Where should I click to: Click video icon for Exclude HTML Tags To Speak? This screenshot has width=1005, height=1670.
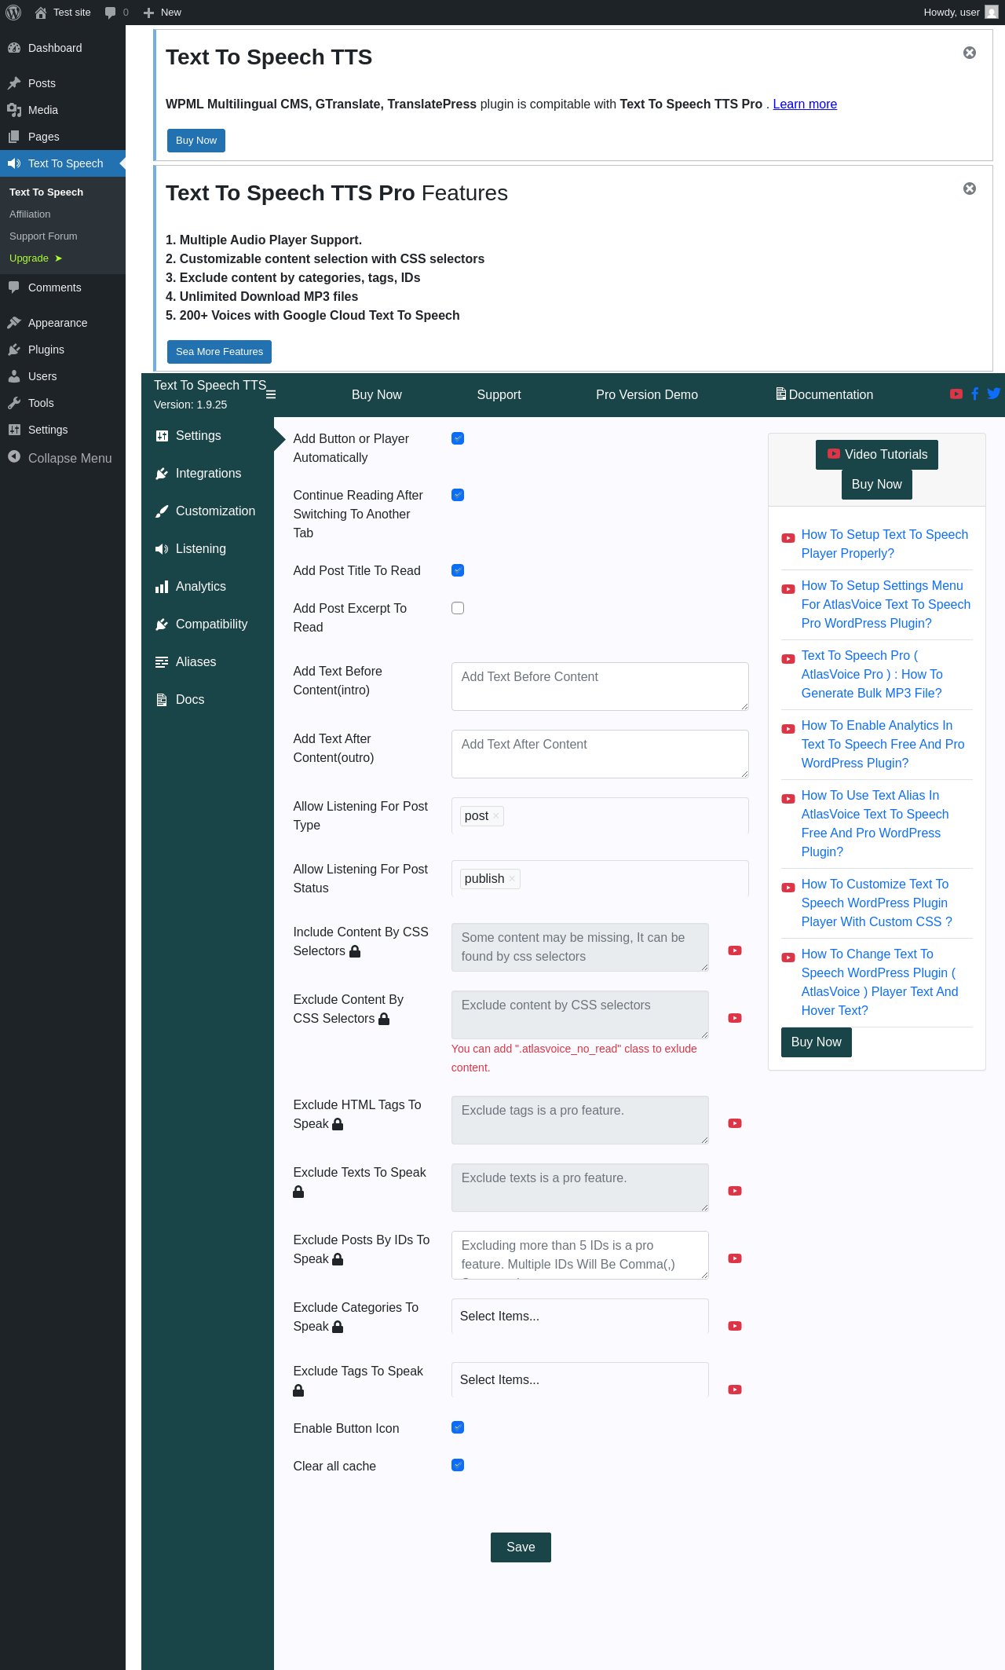coord(735,1123)
